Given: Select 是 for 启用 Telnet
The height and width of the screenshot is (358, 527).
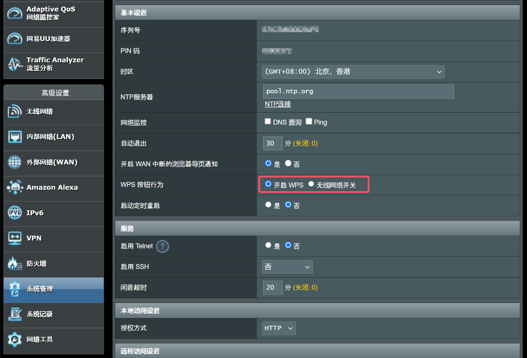Looking at the screenshot, I should click(268, 245).
